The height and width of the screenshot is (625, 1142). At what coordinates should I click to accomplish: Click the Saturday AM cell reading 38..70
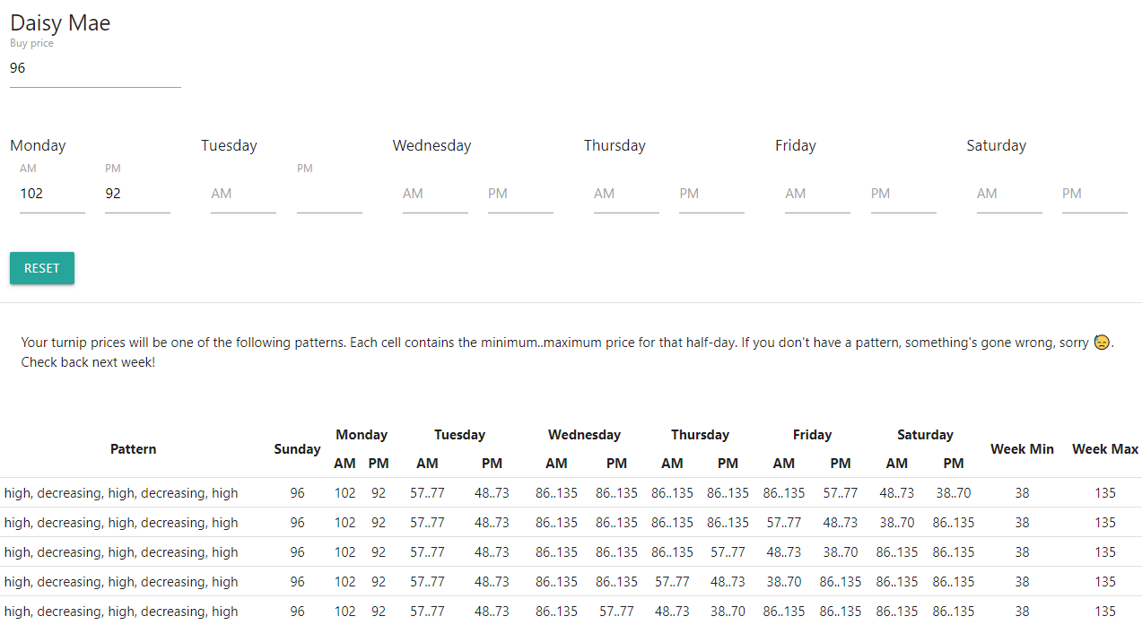(x=897, y=523)
